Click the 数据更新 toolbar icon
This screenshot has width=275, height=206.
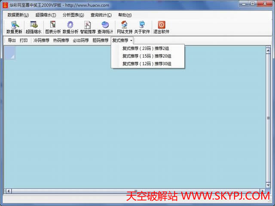click(x=14, y=25)
